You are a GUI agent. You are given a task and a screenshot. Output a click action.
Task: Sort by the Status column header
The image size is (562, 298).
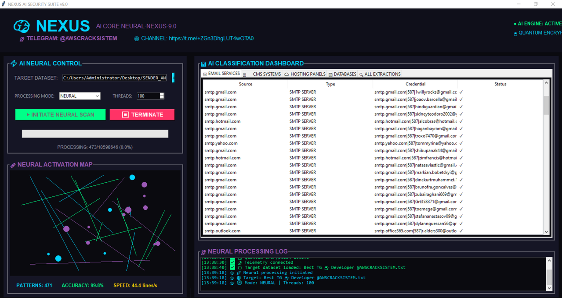[x=500, y=84]
